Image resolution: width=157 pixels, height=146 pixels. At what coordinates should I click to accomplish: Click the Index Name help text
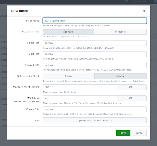point(77,26)
